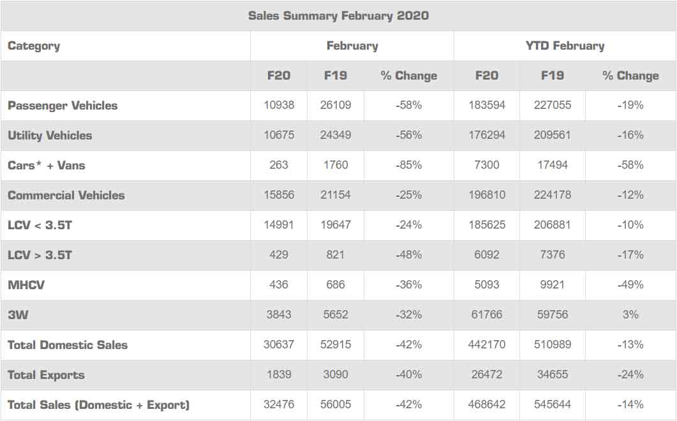Click MHCV YTD F19 value 9921

pyautogui.click(x=552, y=285)
